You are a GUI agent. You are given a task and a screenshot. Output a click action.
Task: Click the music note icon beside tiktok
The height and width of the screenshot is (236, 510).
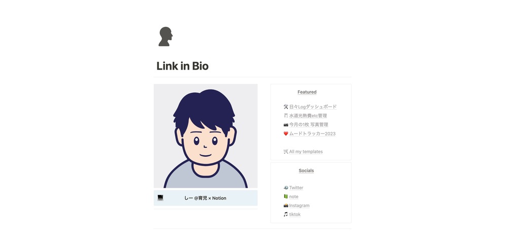tap(286, 214)
